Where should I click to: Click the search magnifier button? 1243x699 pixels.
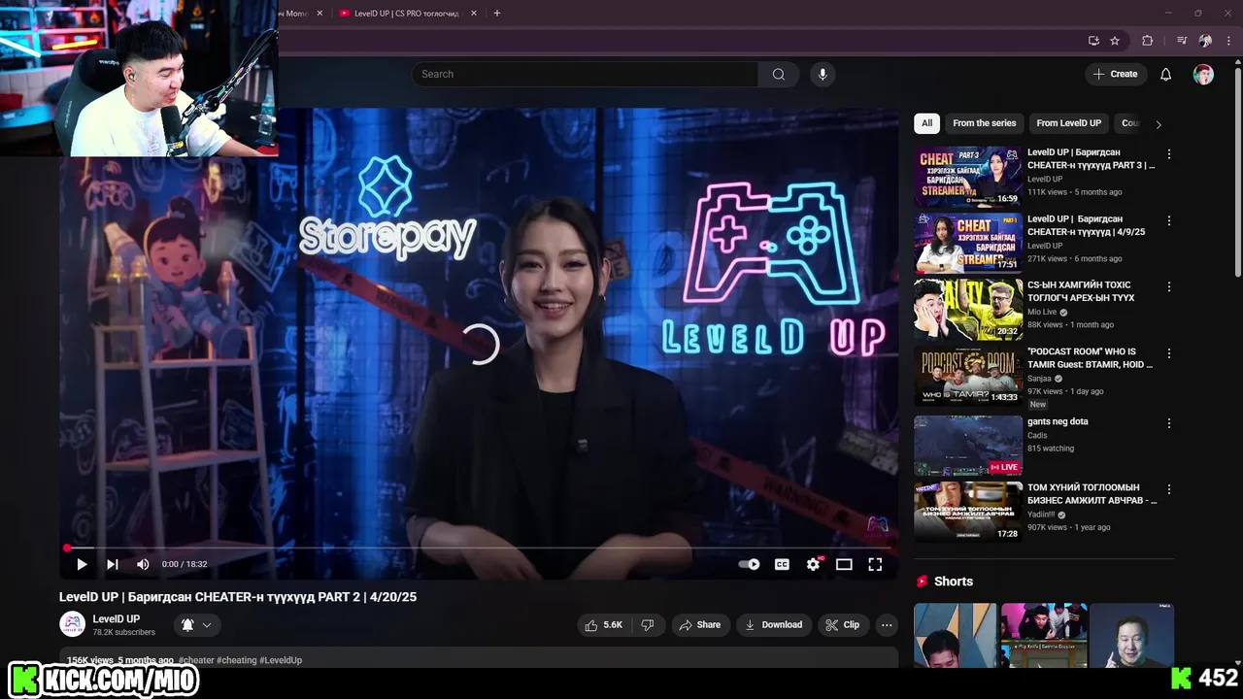[779, 74]
